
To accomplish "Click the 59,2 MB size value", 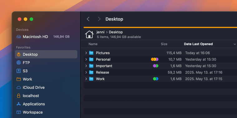I will click(x=175, y=72).
